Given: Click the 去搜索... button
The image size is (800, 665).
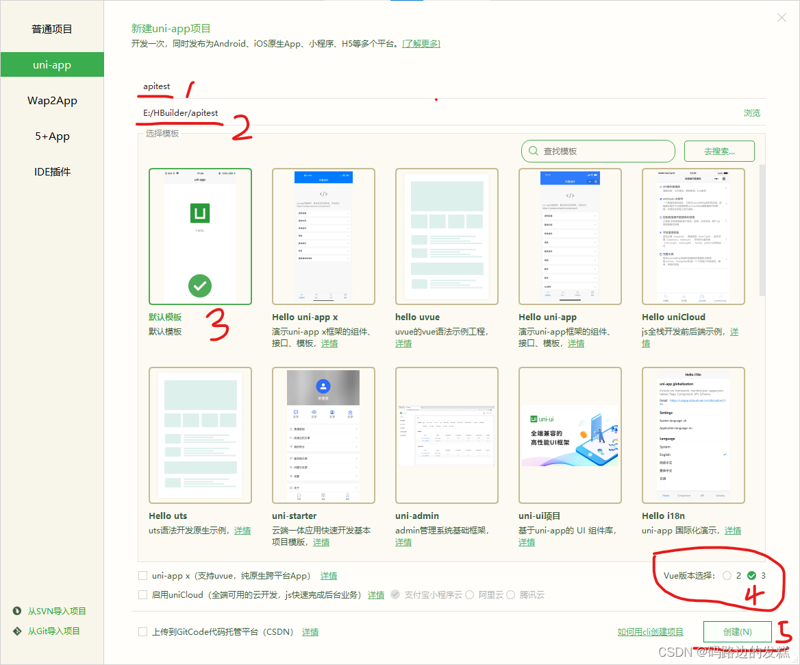Looking at the screenshot, I should pyautogui.click(x=719, y=152).
